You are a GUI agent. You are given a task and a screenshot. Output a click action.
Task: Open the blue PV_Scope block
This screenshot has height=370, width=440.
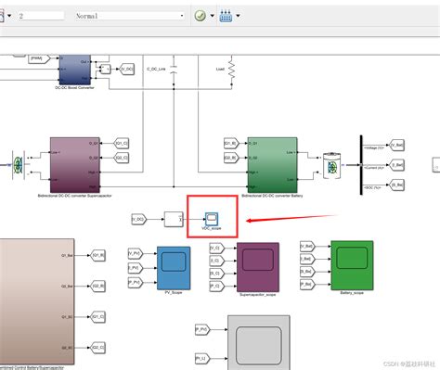coord(174,268)
